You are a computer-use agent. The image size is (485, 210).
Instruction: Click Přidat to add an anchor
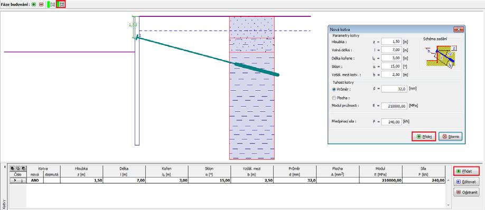tap(466, 171)
